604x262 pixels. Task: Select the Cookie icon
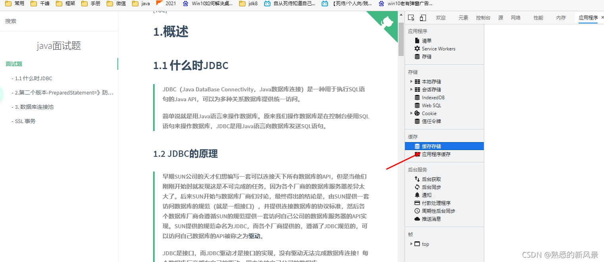(x=417, y=113)
